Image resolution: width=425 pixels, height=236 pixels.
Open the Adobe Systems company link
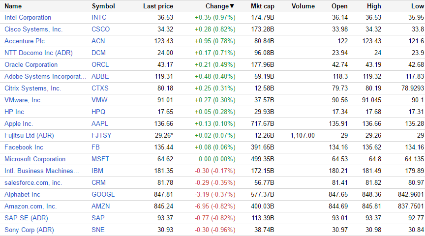pyautogui.click(x=45, y=76)
